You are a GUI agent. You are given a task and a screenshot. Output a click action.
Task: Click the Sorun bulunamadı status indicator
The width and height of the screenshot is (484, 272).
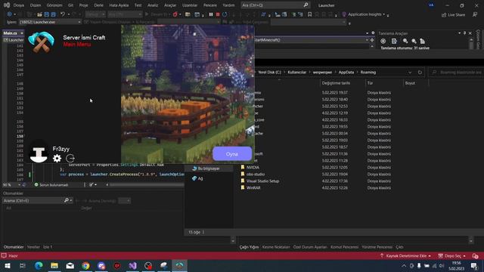[x=51, y=184]
